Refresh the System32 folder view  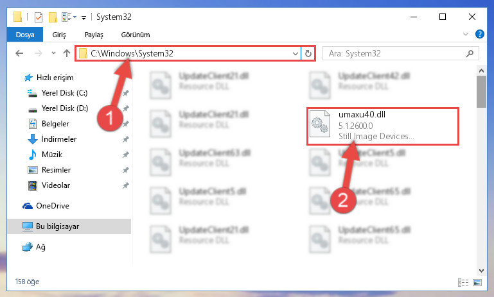(308, 54)
